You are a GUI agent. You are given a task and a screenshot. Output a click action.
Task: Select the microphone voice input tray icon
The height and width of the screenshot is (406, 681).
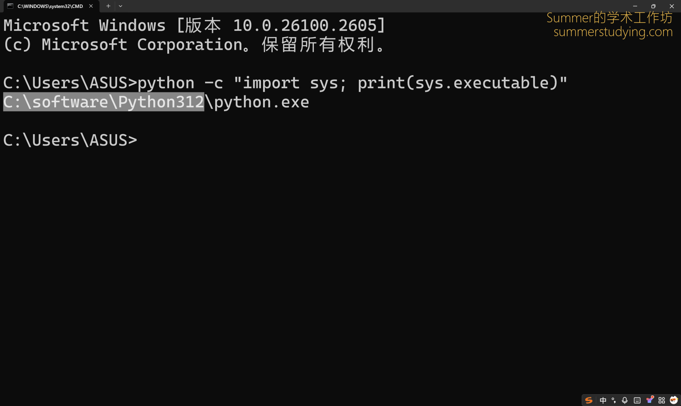tap(624, 400)
